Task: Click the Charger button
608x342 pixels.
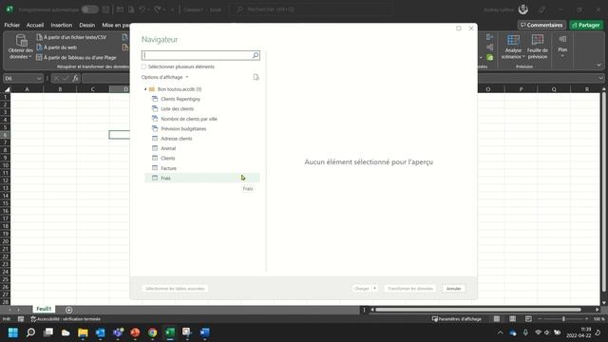Action: pos(362,289)
